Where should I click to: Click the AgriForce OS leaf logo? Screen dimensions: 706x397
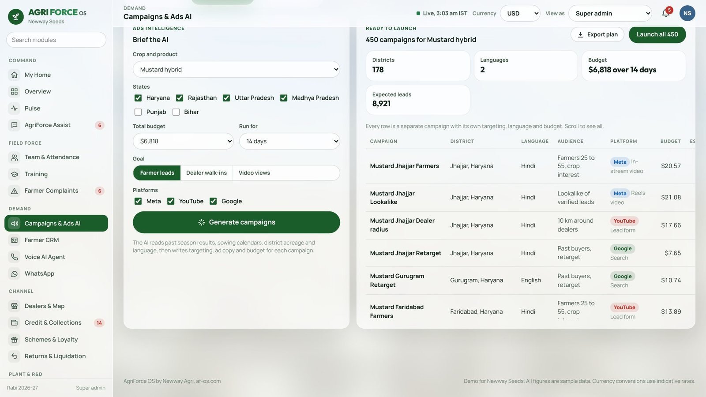point(16,17)
